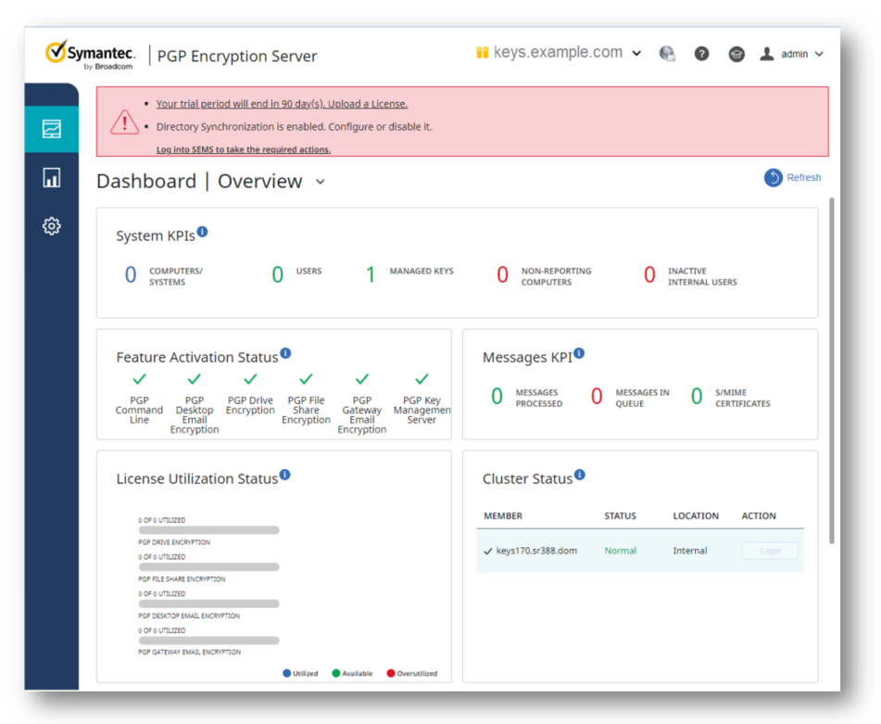Show info for Messages KPI
The image size is (881, 724).
point(579,353)
